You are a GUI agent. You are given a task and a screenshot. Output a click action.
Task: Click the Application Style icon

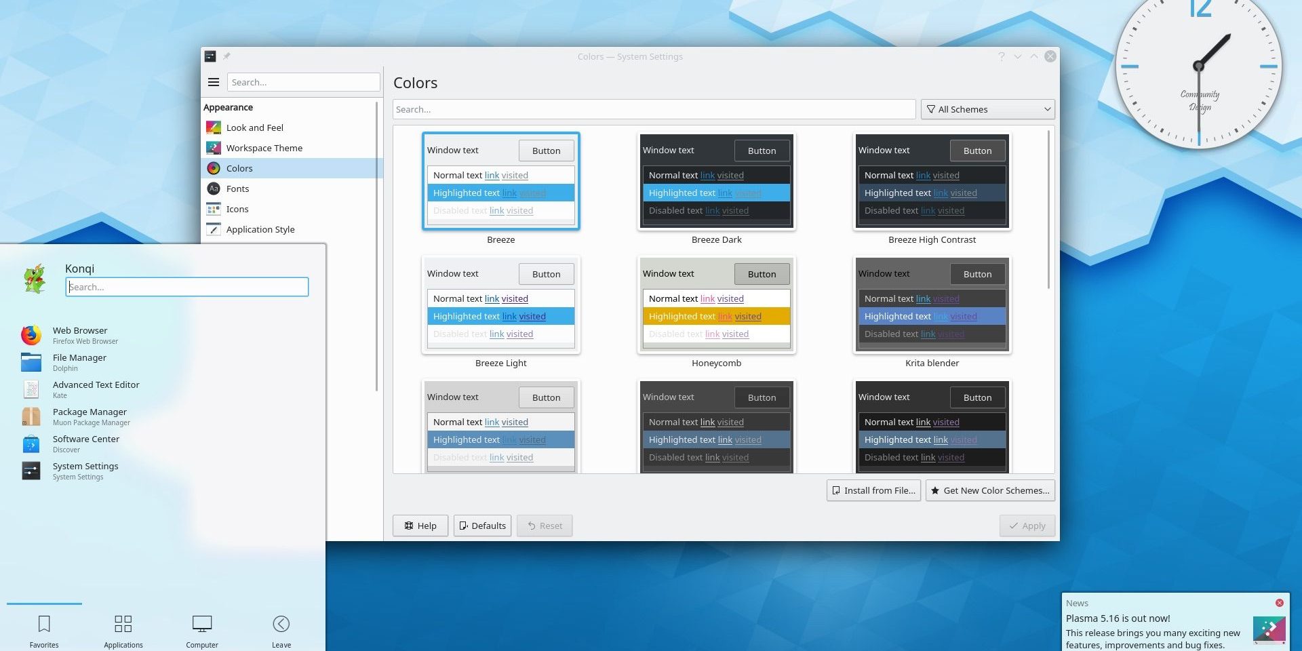coord(214,229)
